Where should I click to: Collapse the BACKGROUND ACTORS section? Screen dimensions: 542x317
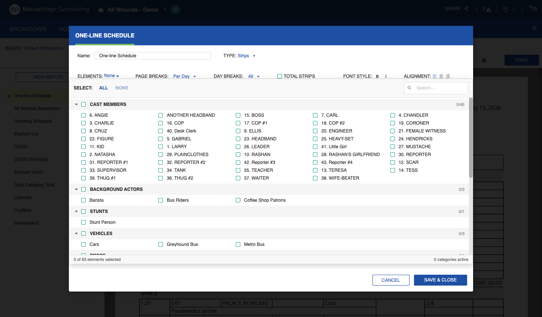point(76,189)
